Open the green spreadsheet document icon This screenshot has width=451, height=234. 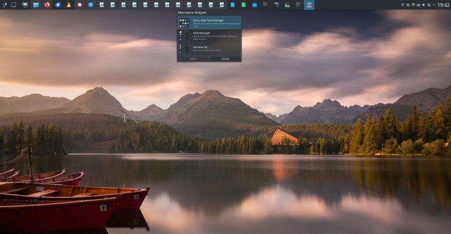pos(243,5)
